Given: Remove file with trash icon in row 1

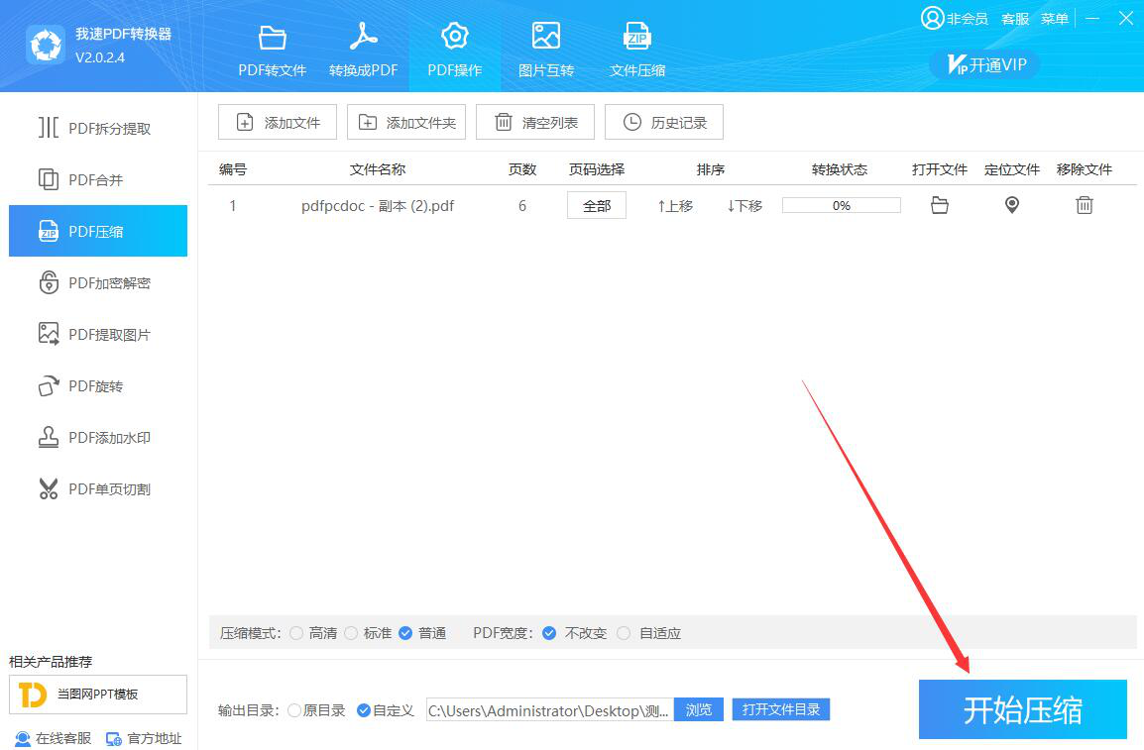Looking at the screenshot, I should coord(1085,205).
